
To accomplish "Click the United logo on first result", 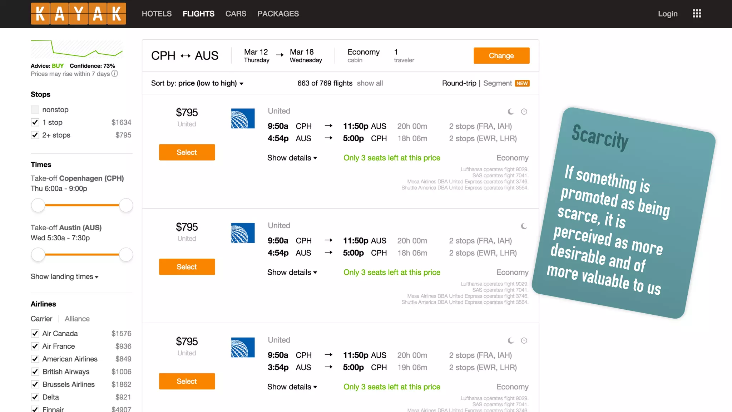I will 243,118.
